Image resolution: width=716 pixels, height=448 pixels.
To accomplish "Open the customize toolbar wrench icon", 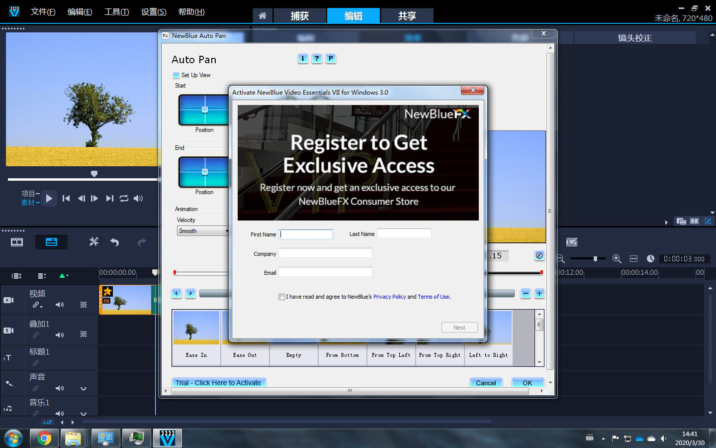I will click(93, 242).
